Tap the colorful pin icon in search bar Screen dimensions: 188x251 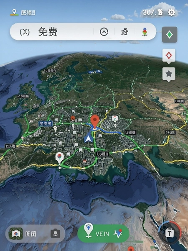coord(145,31)
